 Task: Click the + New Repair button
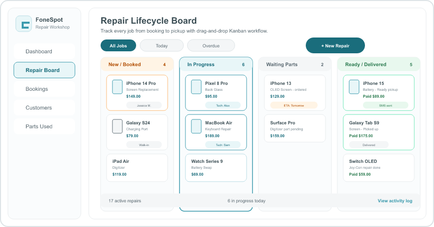335,45
